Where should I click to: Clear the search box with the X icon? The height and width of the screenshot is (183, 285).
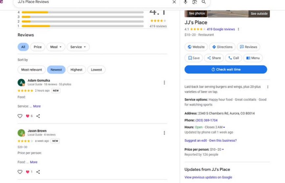174,2
